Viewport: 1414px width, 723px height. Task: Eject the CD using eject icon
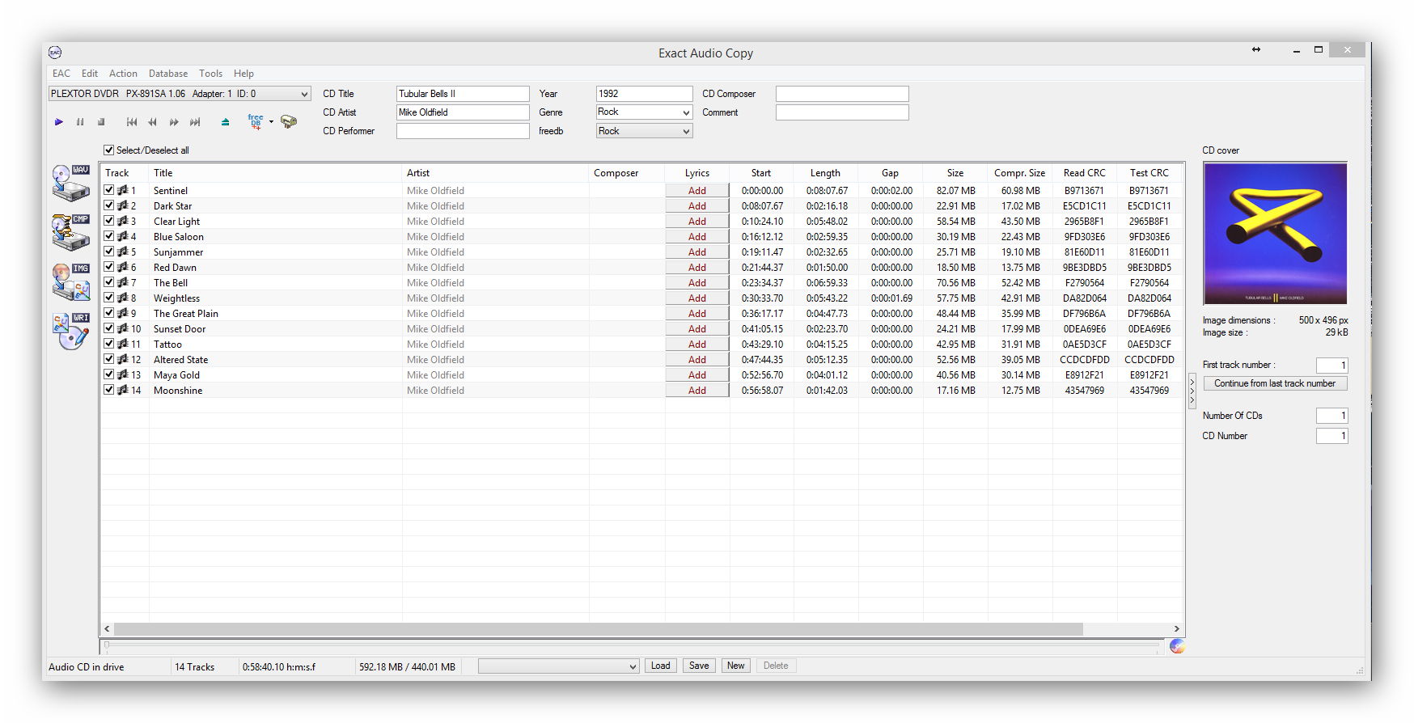click(225, 122)
